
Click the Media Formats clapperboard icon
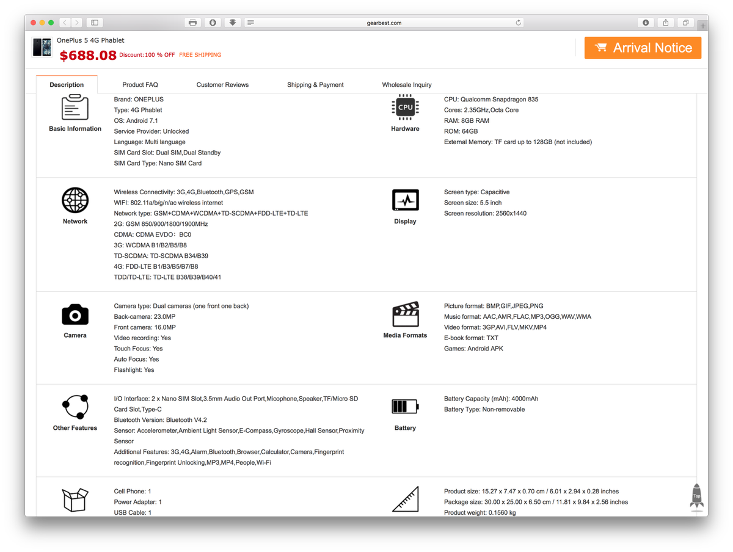tap(405, 314)
